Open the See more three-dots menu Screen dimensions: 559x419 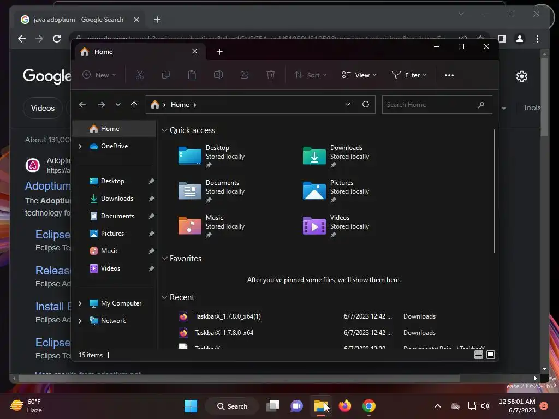coord(449,75)
